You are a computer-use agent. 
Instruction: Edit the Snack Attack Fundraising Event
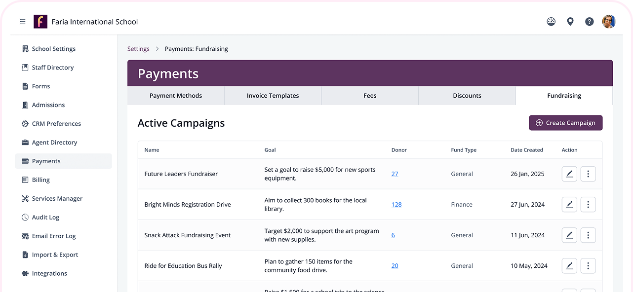569,235
